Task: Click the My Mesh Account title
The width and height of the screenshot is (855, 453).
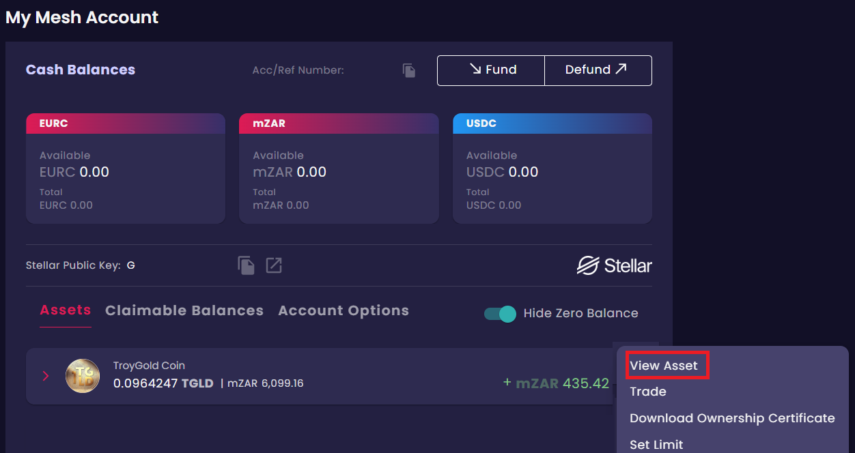Action: coord(82,18)
